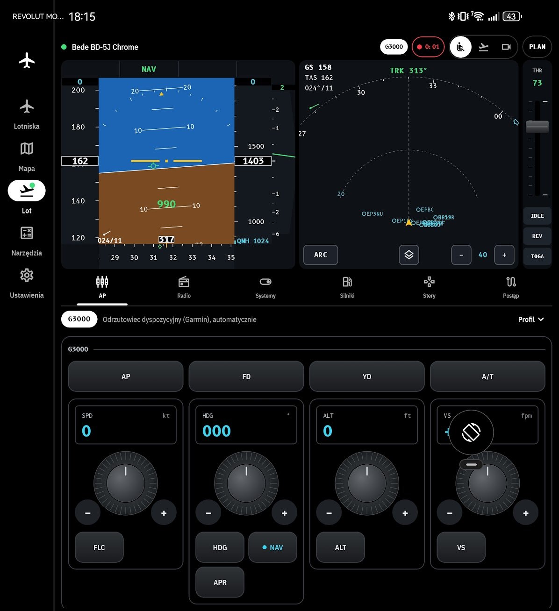Click the SPD value field

click(126, 425)
